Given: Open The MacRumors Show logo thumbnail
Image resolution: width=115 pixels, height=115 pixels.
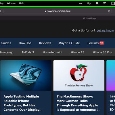Looking at the screenshot, I should tap(79, 75).
